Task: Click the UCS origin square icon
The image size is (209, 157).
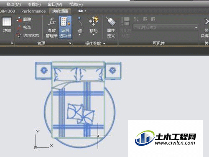Action: (x=36, y=147)
